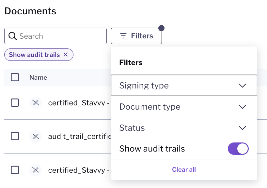Viewport: 267px width, 188px height.
Task: Click the pen icon beside audit_trail_certified document
Action: tap(36, 136)
